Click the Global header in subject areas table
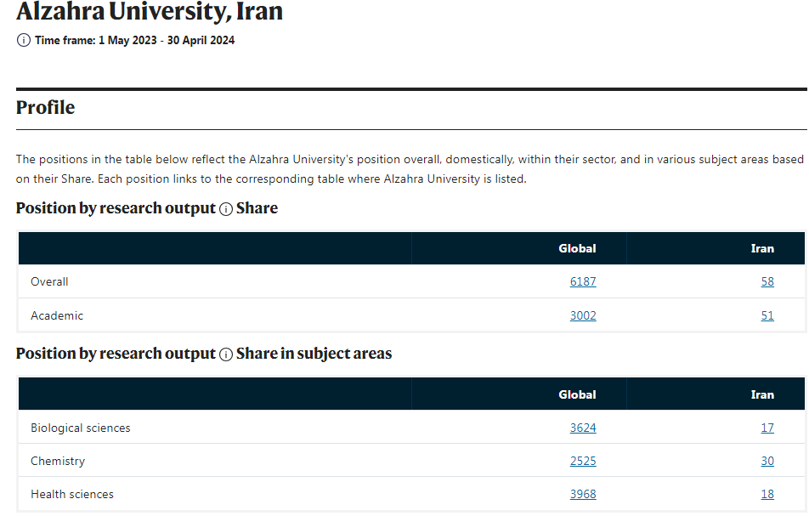 (x=577, y=394)
